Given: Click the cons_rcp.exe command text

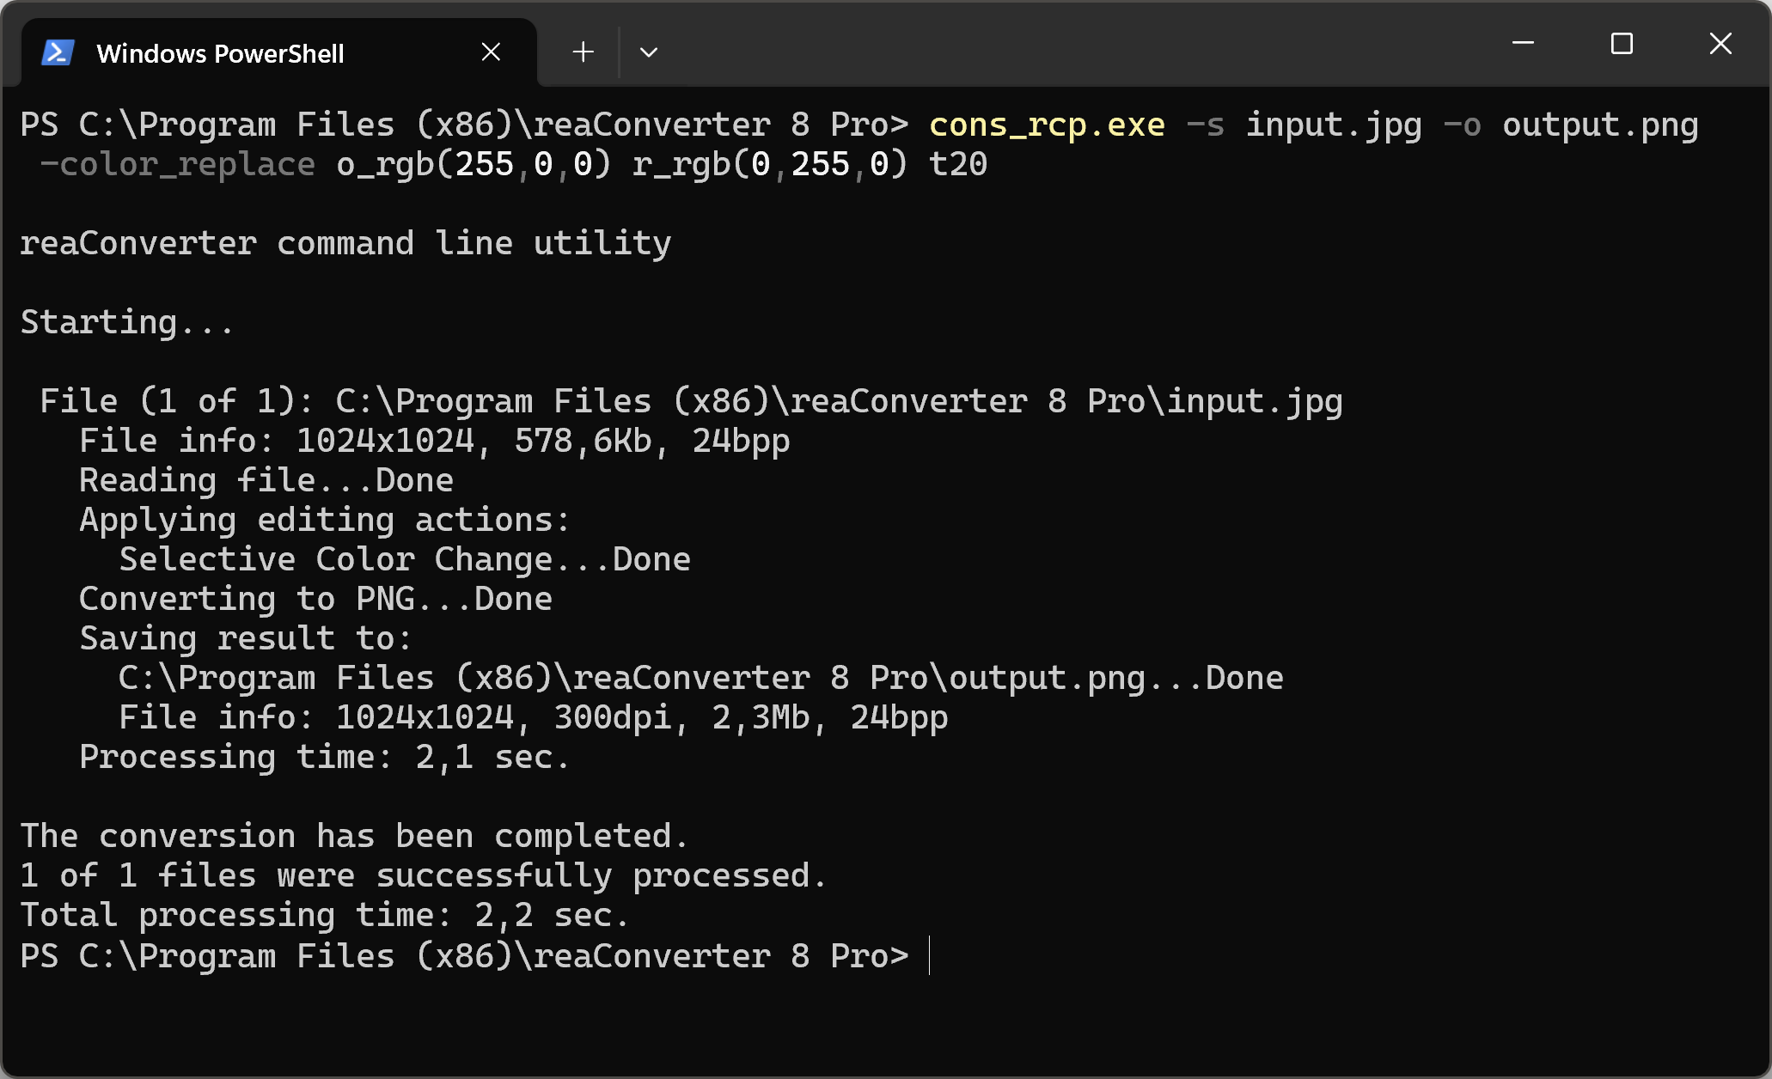Looking at the screenshot, I should click(1047, 125).
